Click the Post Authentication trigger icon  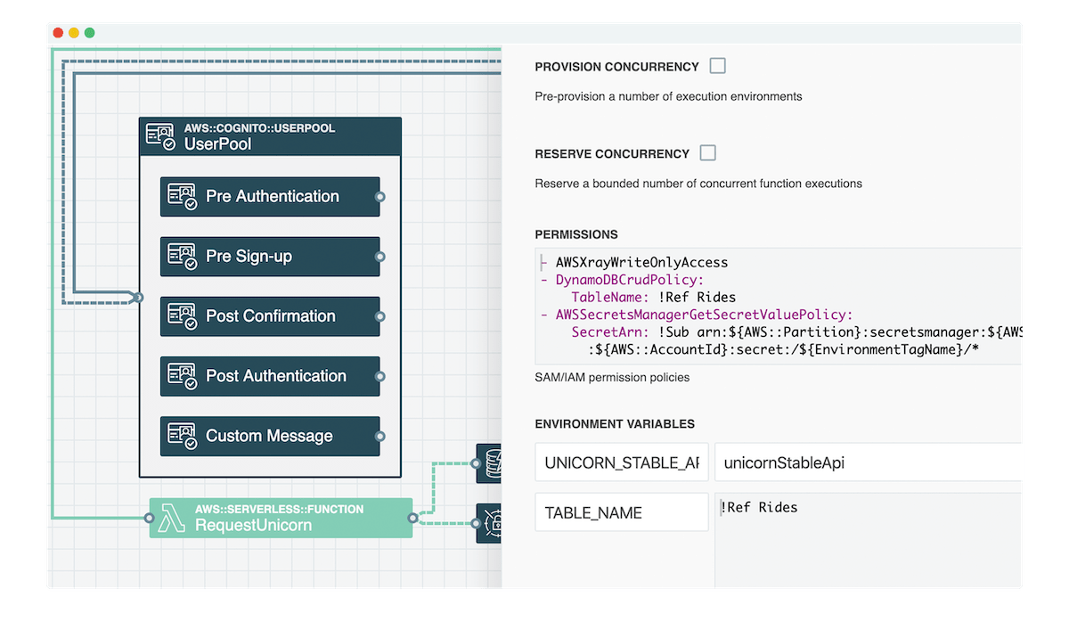point(183,376)
